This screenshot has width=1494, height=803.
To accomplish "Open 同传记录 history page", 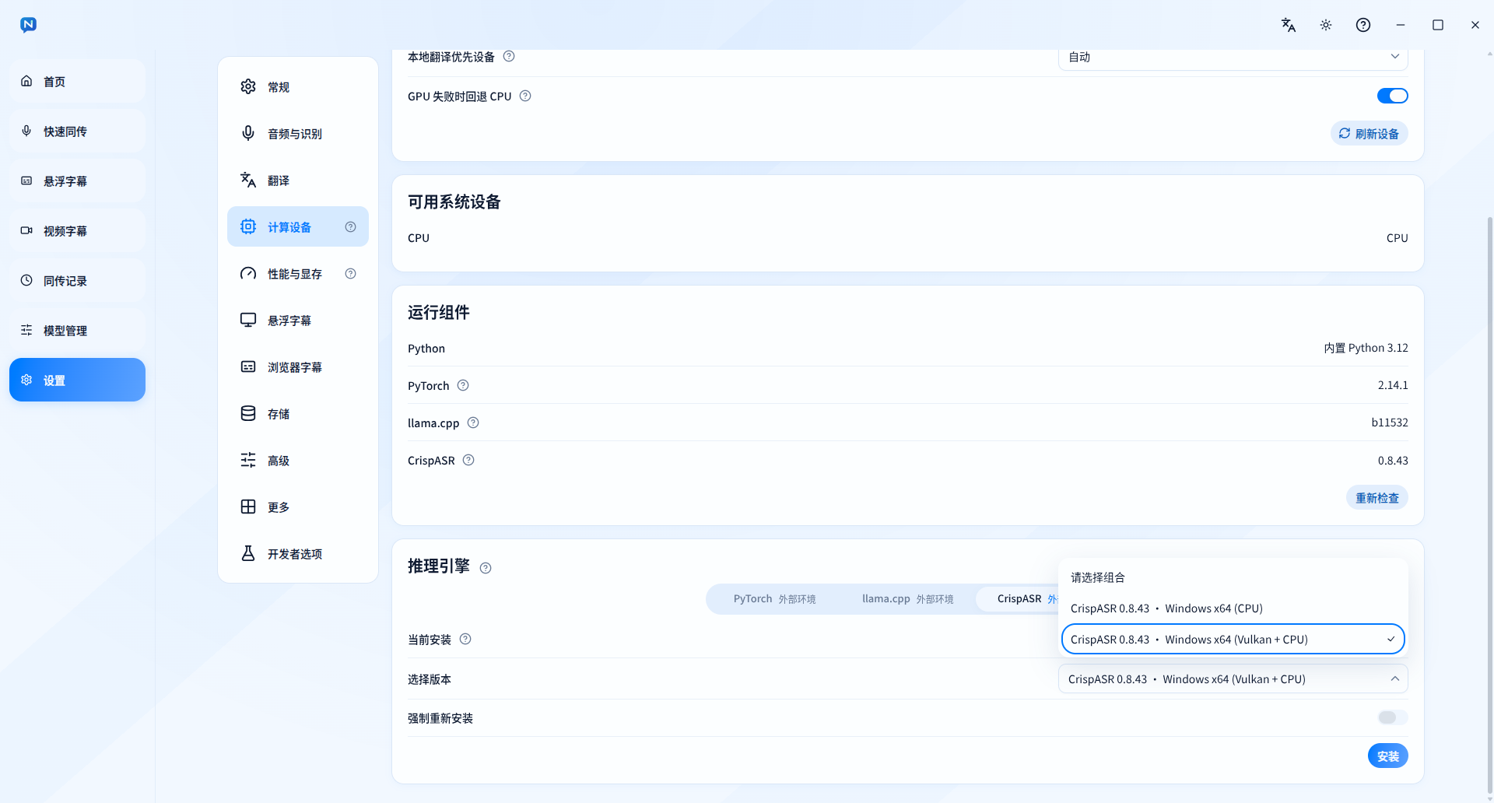I will coord(77,280).
